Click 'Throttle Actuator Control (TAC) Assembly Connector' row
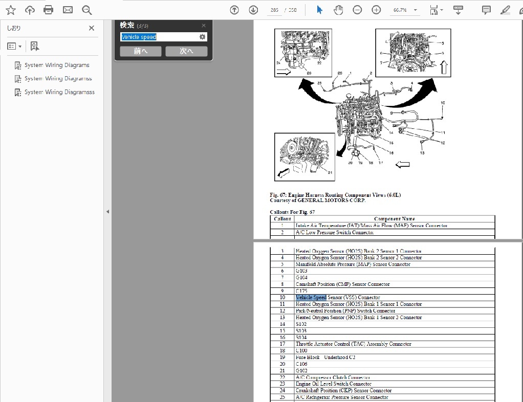 (382, 344)
